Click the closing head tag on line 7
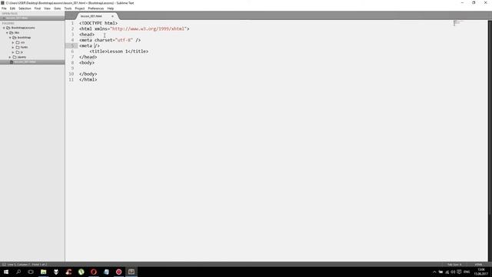Viewport: 492px width, 277px height. 88,57
